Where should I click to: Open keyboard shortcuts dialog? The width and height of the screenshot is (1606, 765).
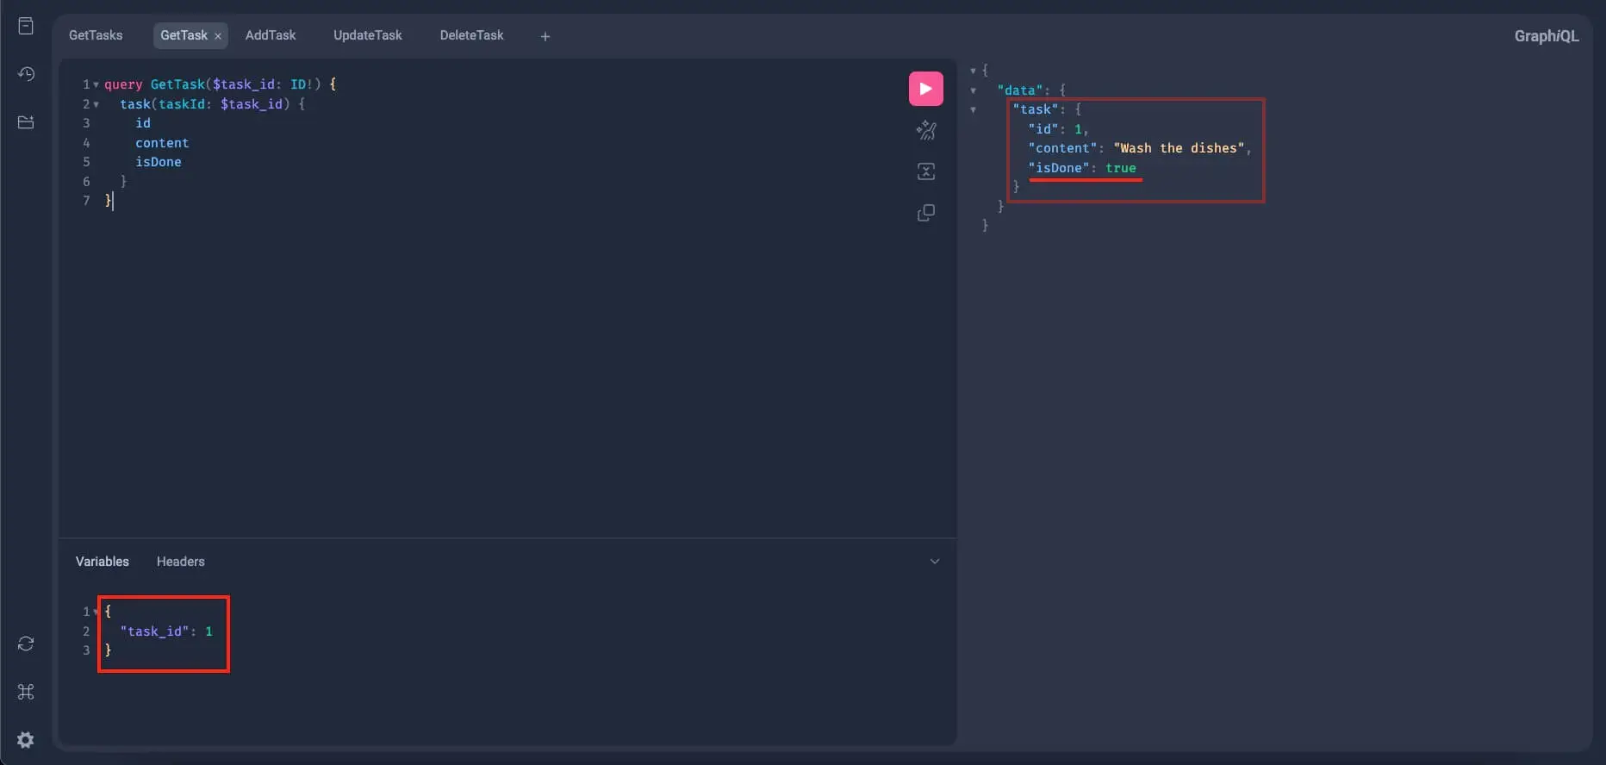point(26,692)
